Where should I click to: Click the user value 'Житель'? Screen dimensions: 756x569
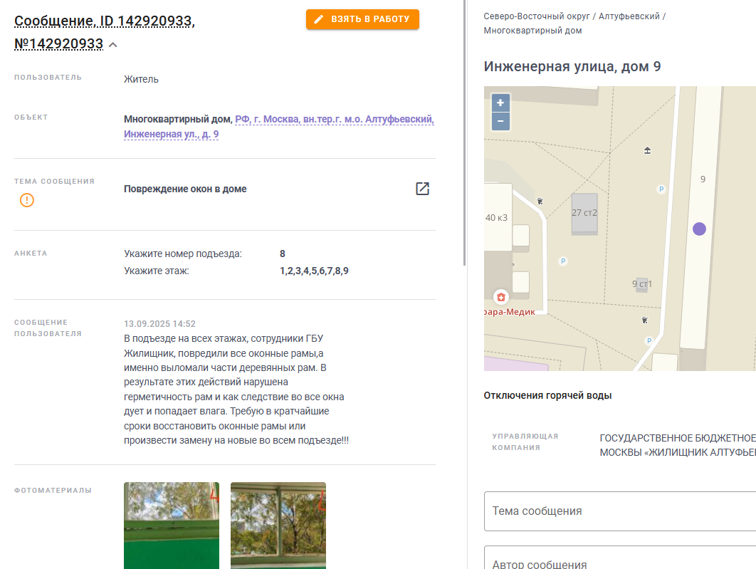(x=141, y=79)
